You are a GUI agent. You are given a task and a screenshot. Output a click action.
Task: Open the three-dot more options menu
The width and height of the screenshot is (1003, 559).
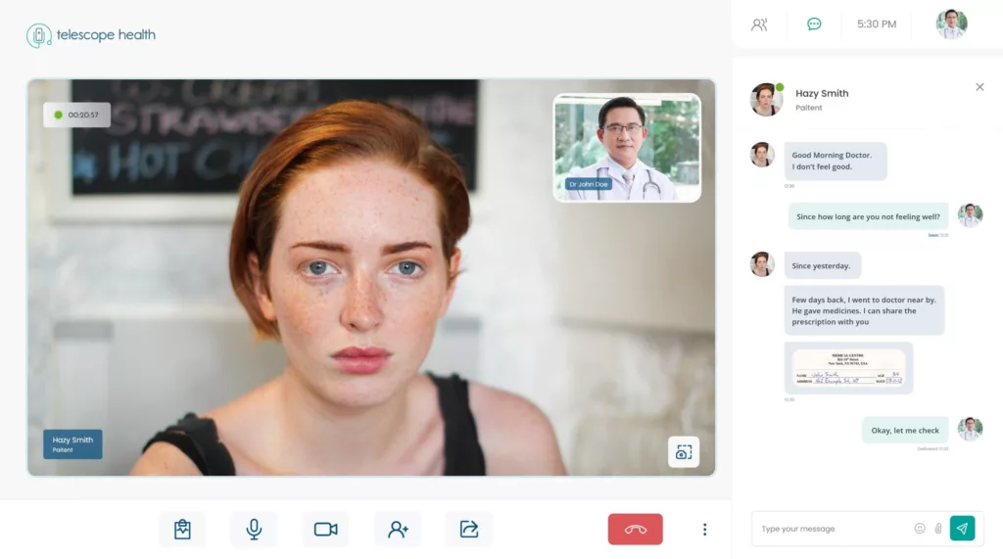click(704, 530)
